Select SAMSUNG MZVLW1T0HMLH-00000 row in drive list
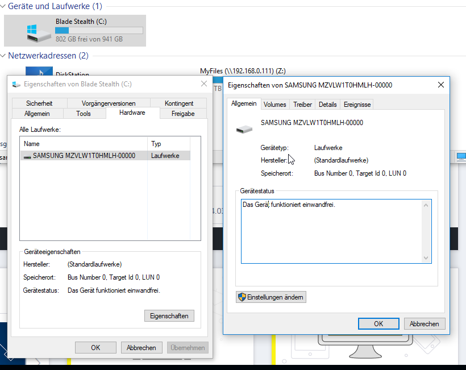The image size is (466, 370). click(106, 156)
